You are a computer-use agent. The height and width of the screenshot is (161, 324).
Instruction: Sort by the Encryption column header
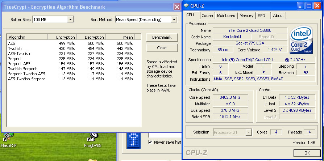click(62, 37)
